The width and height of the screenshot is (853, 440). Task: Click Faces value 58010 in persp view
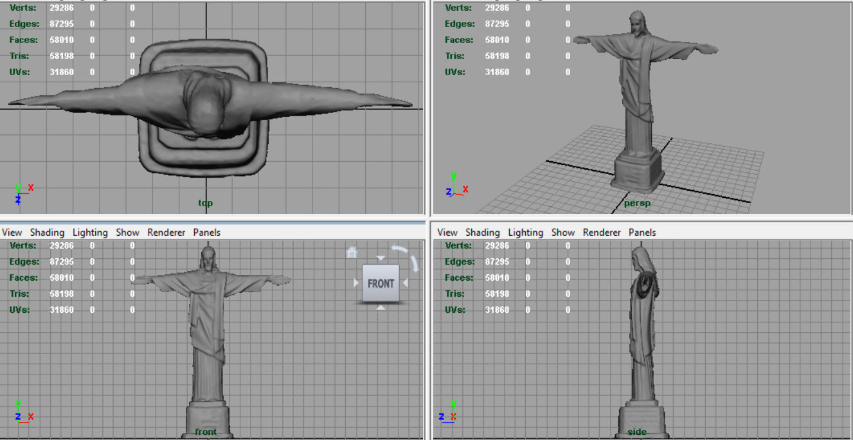click(497, 40)
